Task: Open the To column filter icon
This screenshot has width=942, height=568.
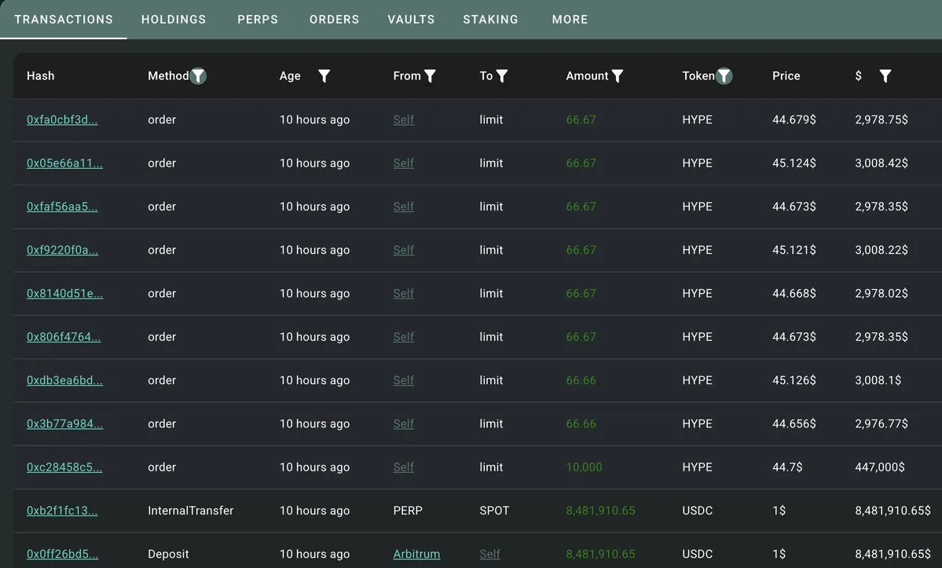Action: (501, 75)
